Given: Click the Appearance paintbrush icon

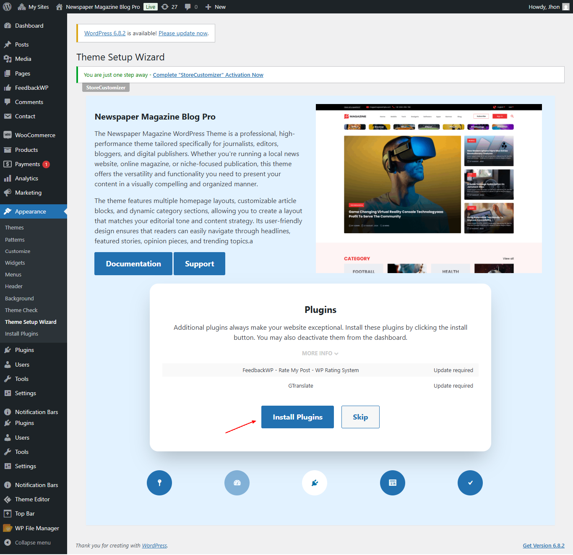Looking at the screenshot, I should click(x=8, y=211).
